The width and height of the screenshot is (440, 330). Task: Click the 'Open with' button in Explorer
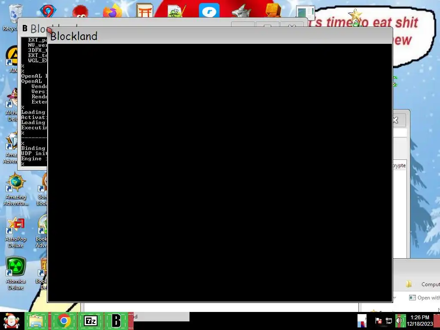[424, 297]
